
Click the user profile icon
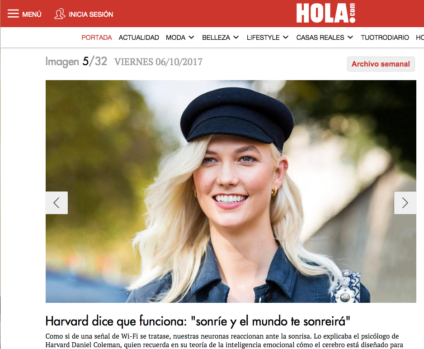(x=60, y=14)
